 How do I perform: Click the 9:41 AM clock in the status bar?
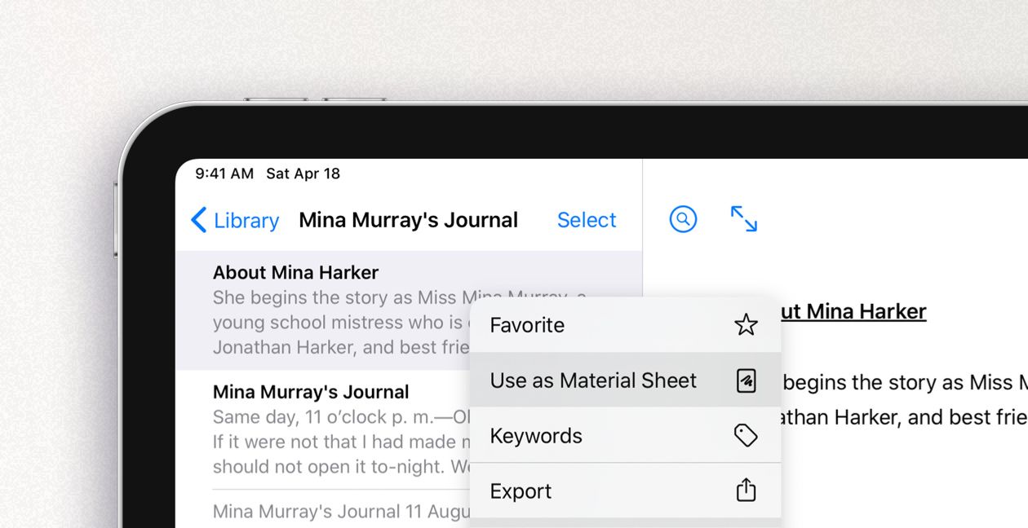[224, 174]
